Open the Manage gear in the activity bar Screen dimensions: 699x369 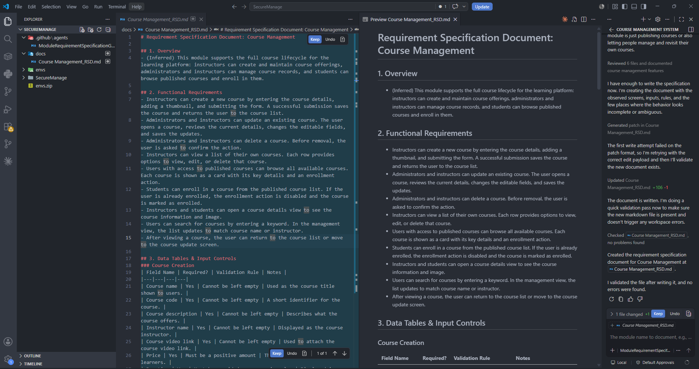pos(8,360)
